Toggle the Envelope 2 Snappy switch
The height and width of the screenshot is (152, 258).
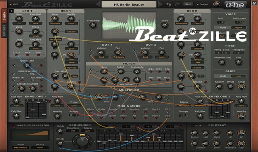[182, 115]
